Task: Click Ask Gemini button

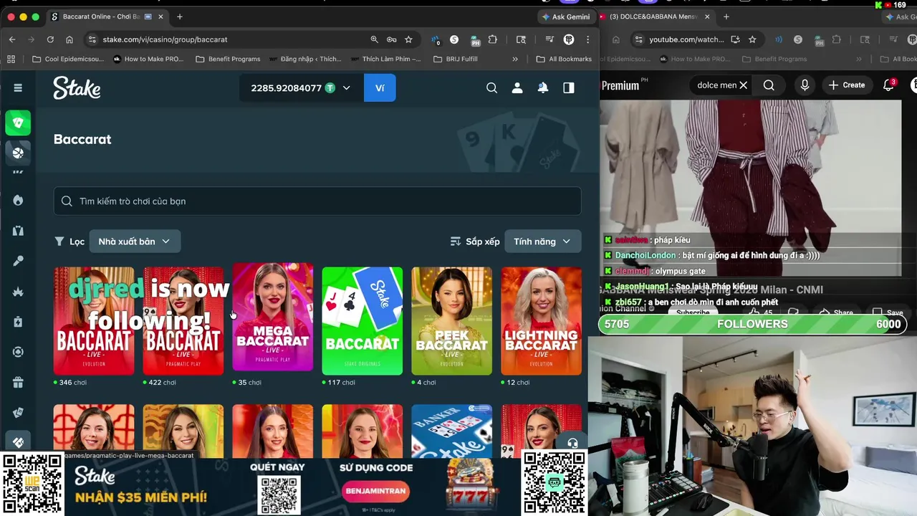Action: click(x=566, y=16)
